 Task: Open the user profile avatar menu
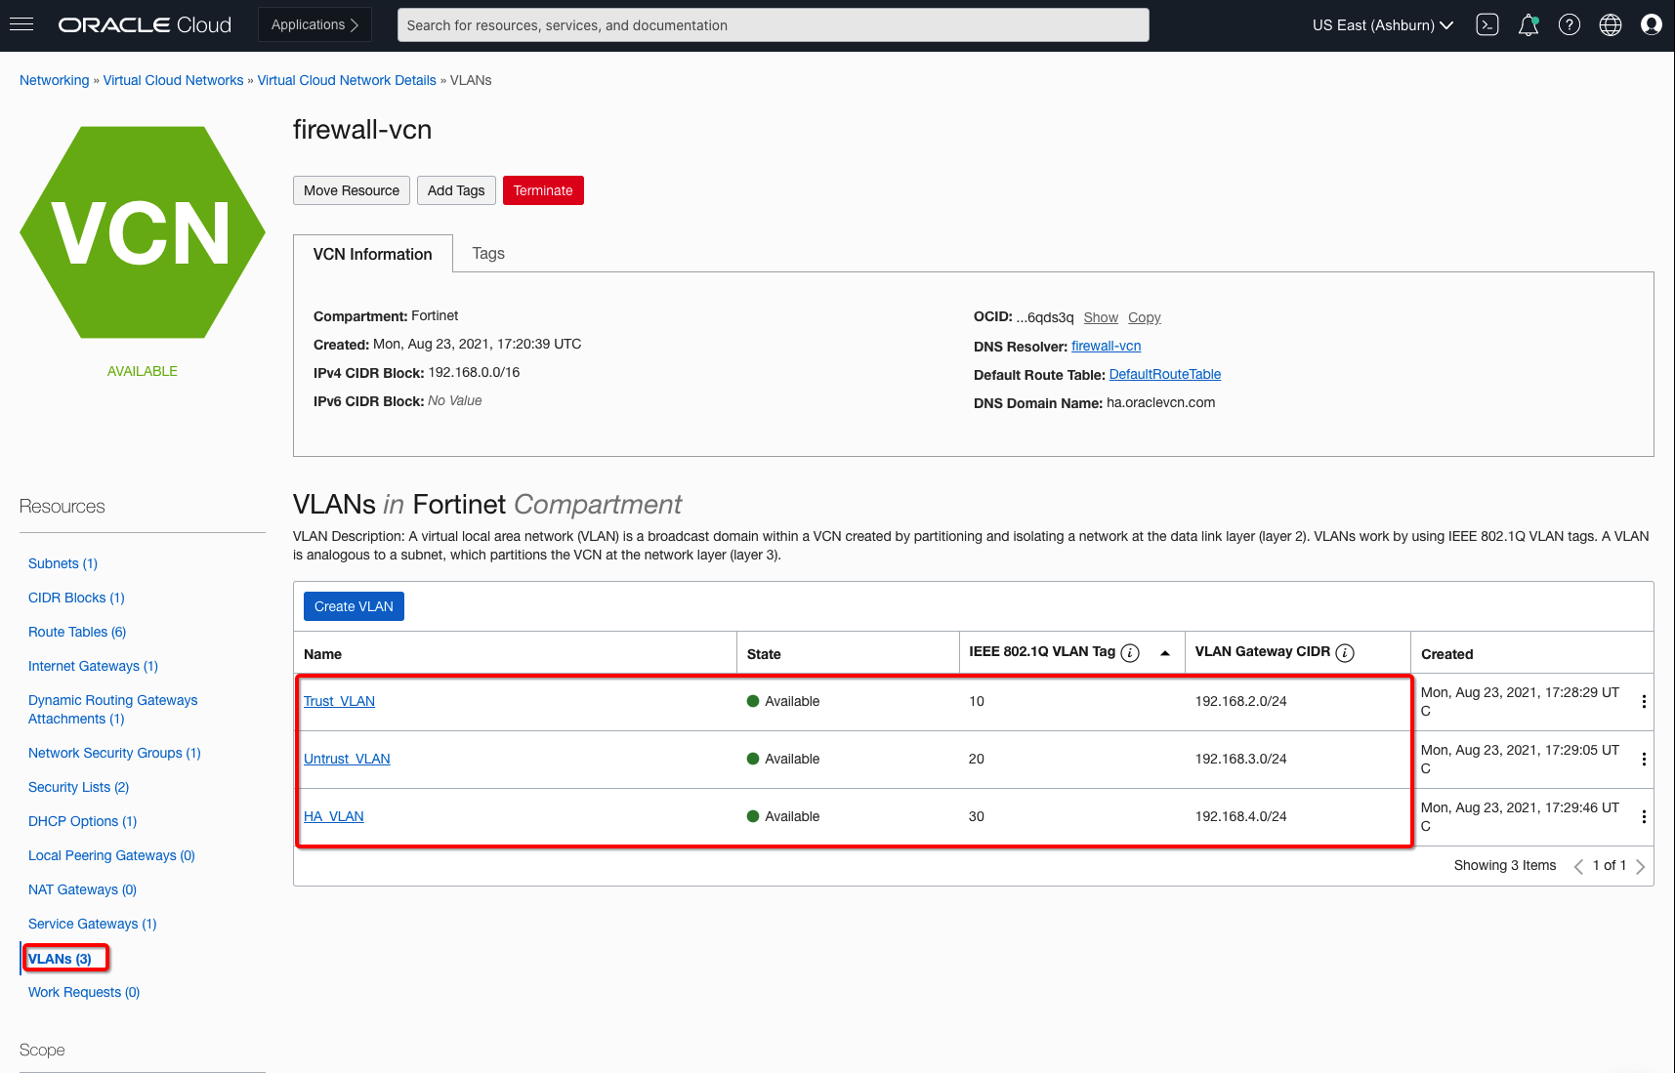tap(1652, 25)
